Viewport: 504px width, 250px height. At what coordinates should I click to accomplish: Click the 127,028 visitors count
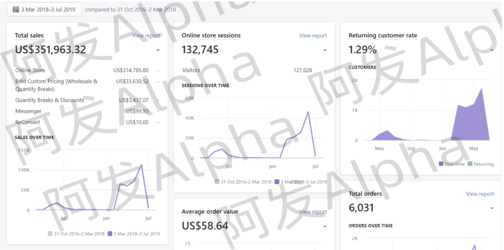(302, 70)
